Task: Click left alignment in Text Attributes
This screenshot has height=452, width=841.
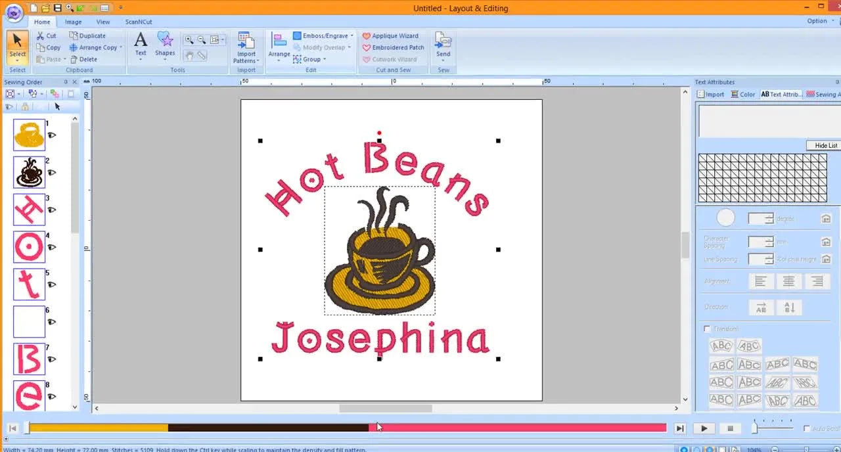Action: tap(760, 281)
